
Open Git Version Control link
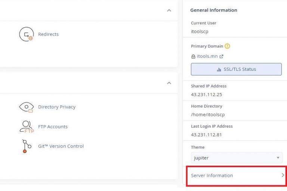click(x=61, y=146)
